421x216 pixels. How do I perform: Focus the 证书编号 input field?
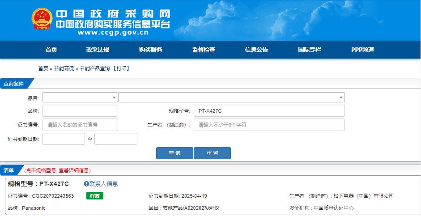click(80, 125)
